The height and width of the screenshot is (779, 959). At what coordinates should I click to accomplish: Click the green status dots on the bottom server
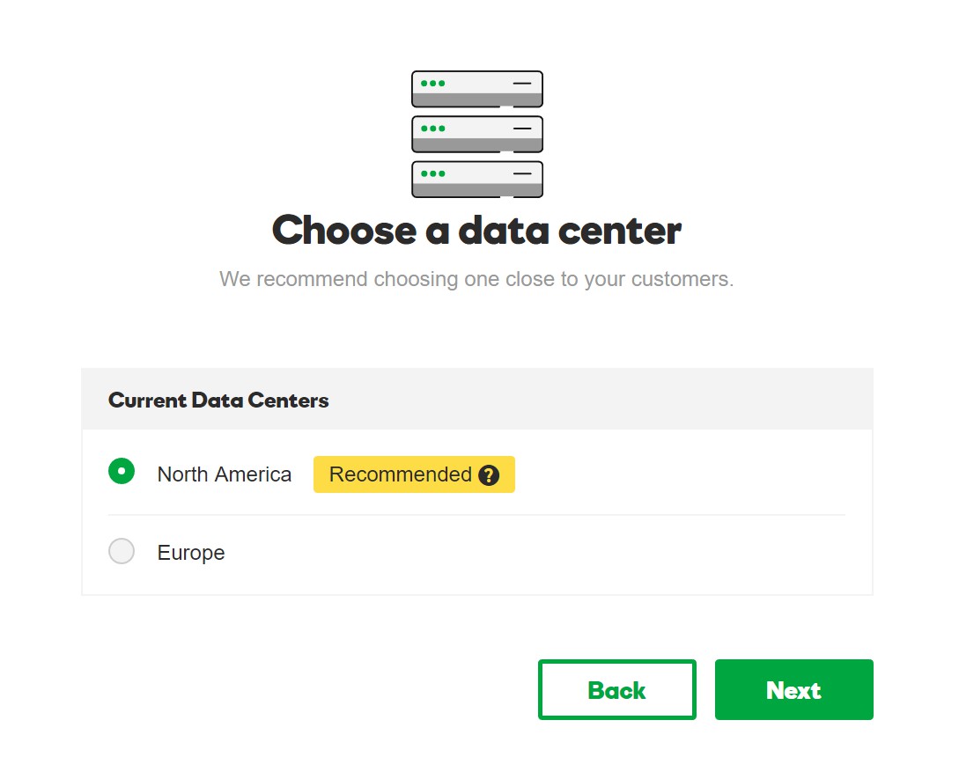point(433,173)
